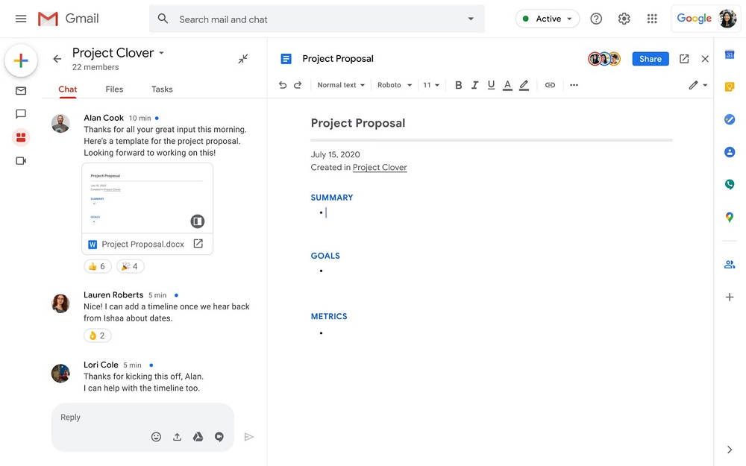Attach a Google Drive file in reply
The width and height of the screenshot is (746, 466).
click(198, 436)
